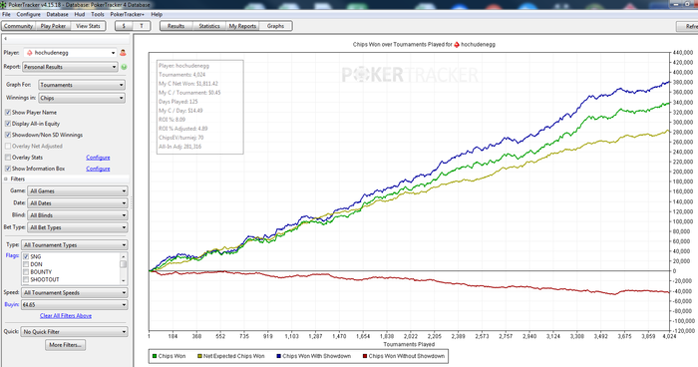
Task: Click the green report help icon
Action: pyautogui.click(x=124, y=67)
